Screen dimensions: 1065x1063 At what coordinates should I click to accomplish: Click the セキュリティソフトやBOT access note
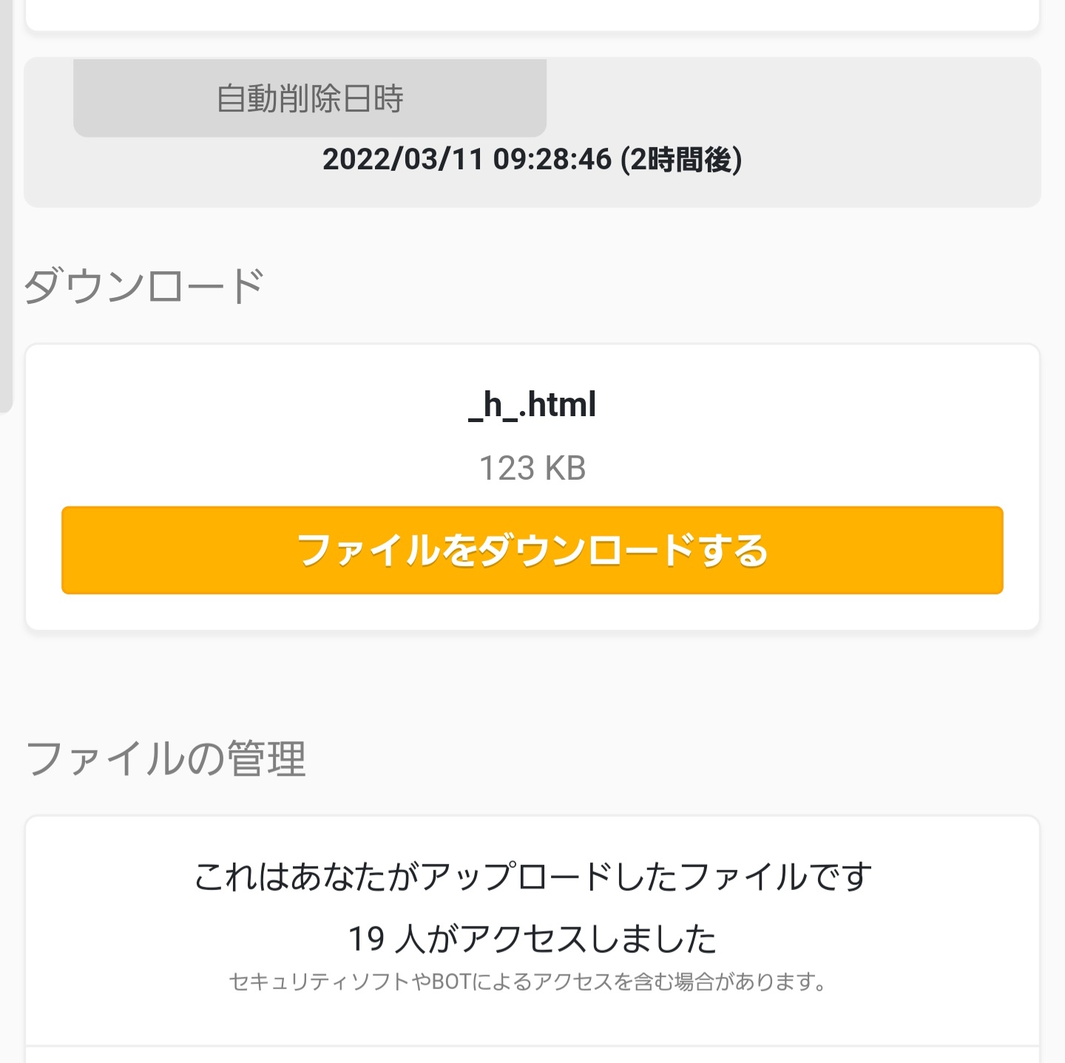[x=529, y=982]
